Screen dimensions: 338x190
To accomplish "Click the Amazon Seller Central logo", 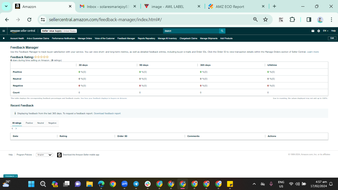I will point(23,31).
